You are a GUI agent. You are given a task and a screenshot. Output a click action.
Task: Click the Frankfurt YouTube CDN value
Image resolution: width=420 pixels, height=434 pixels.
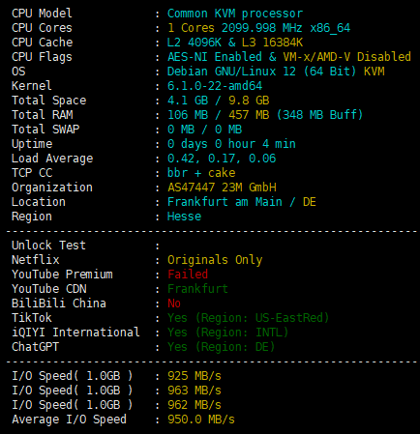coord(197,289)
